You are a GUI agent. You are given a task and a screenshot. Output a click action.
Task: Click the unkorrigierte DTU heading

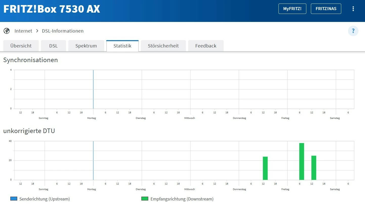coord(29,131)
